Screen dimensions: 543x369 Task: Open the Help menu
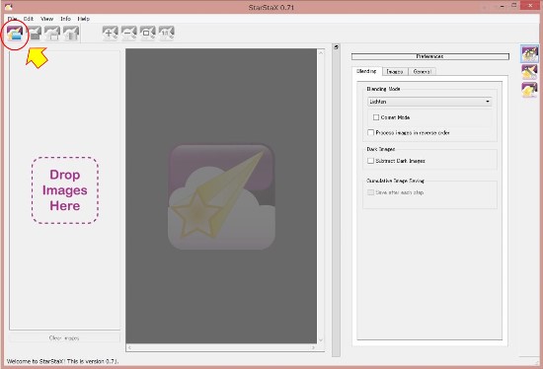(84, 19)
